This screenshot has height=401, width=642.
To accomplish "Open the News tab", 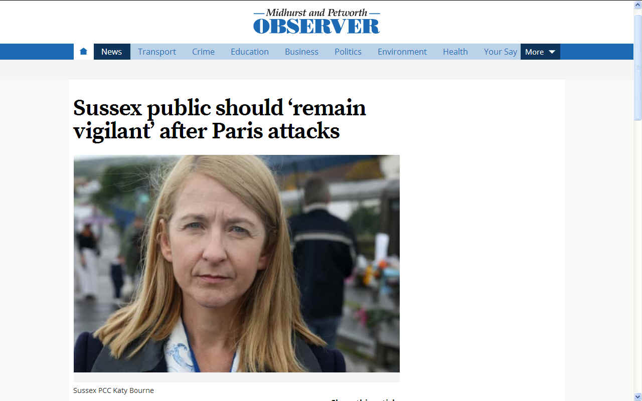I will click(x=111, y=52).
